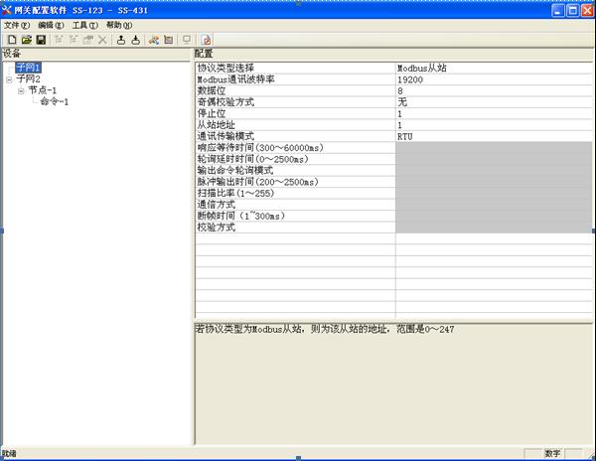Click the Save floppy disk icon
Viewport: 596px width, 461px height.
click(x=41, y=40)
